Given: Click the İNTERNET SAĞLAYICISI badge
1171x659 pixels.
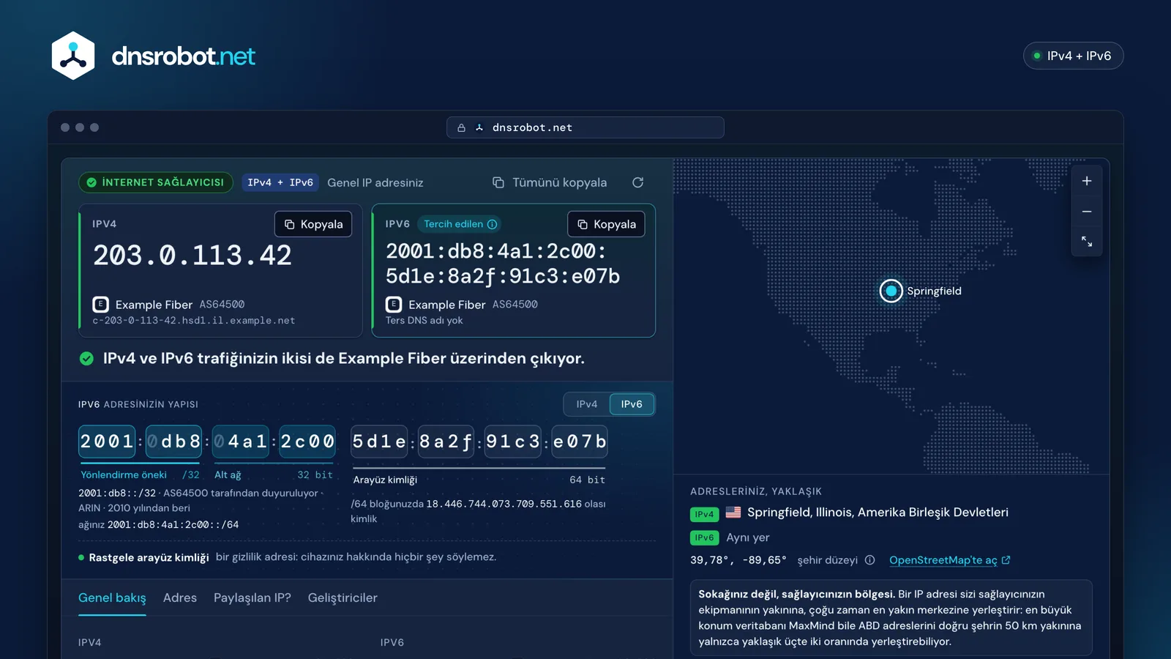Looking at the screenshot, I should pos(156,182).
